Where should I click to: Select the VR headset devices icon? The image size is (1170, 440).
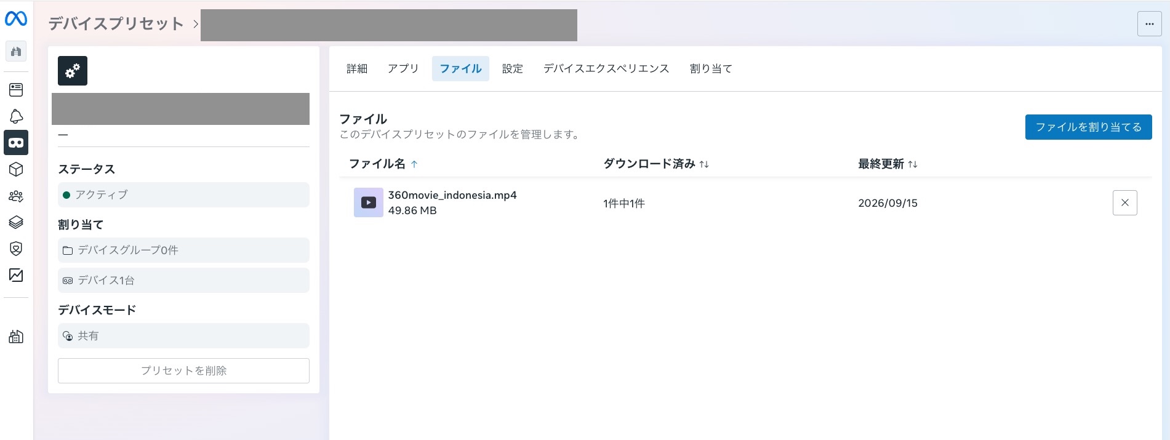tap(16, 143)
